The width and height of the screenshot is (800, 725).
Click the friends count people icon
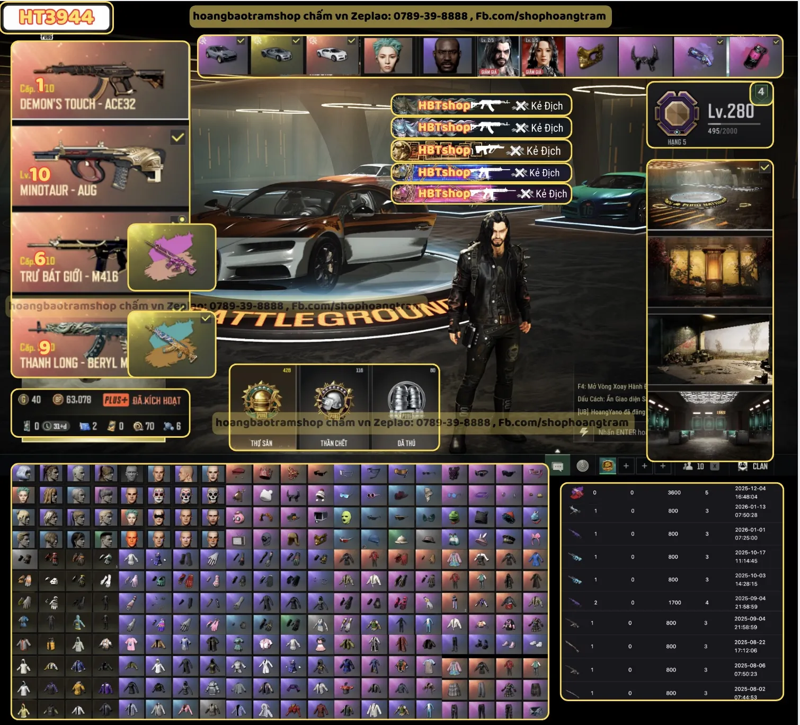pyautogui.click(x=688, y=466)
